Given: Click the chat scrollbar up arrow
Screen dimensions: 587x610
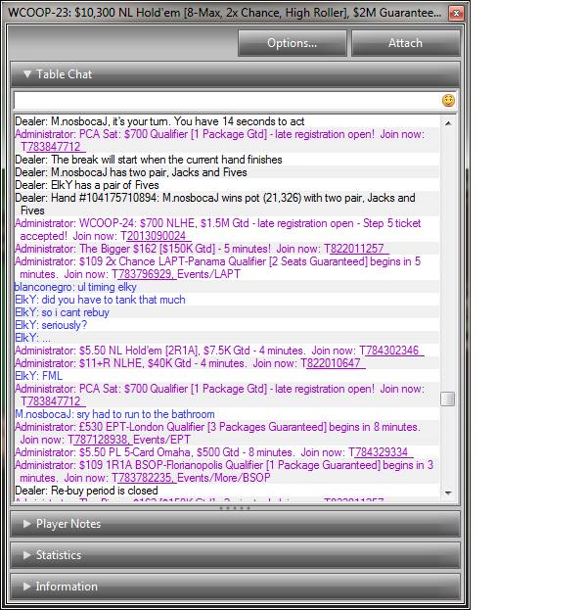Looking at the screenshot, I should pos(448,123).
